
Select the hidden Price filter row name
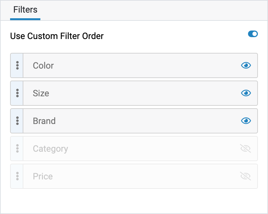point(43,176)
